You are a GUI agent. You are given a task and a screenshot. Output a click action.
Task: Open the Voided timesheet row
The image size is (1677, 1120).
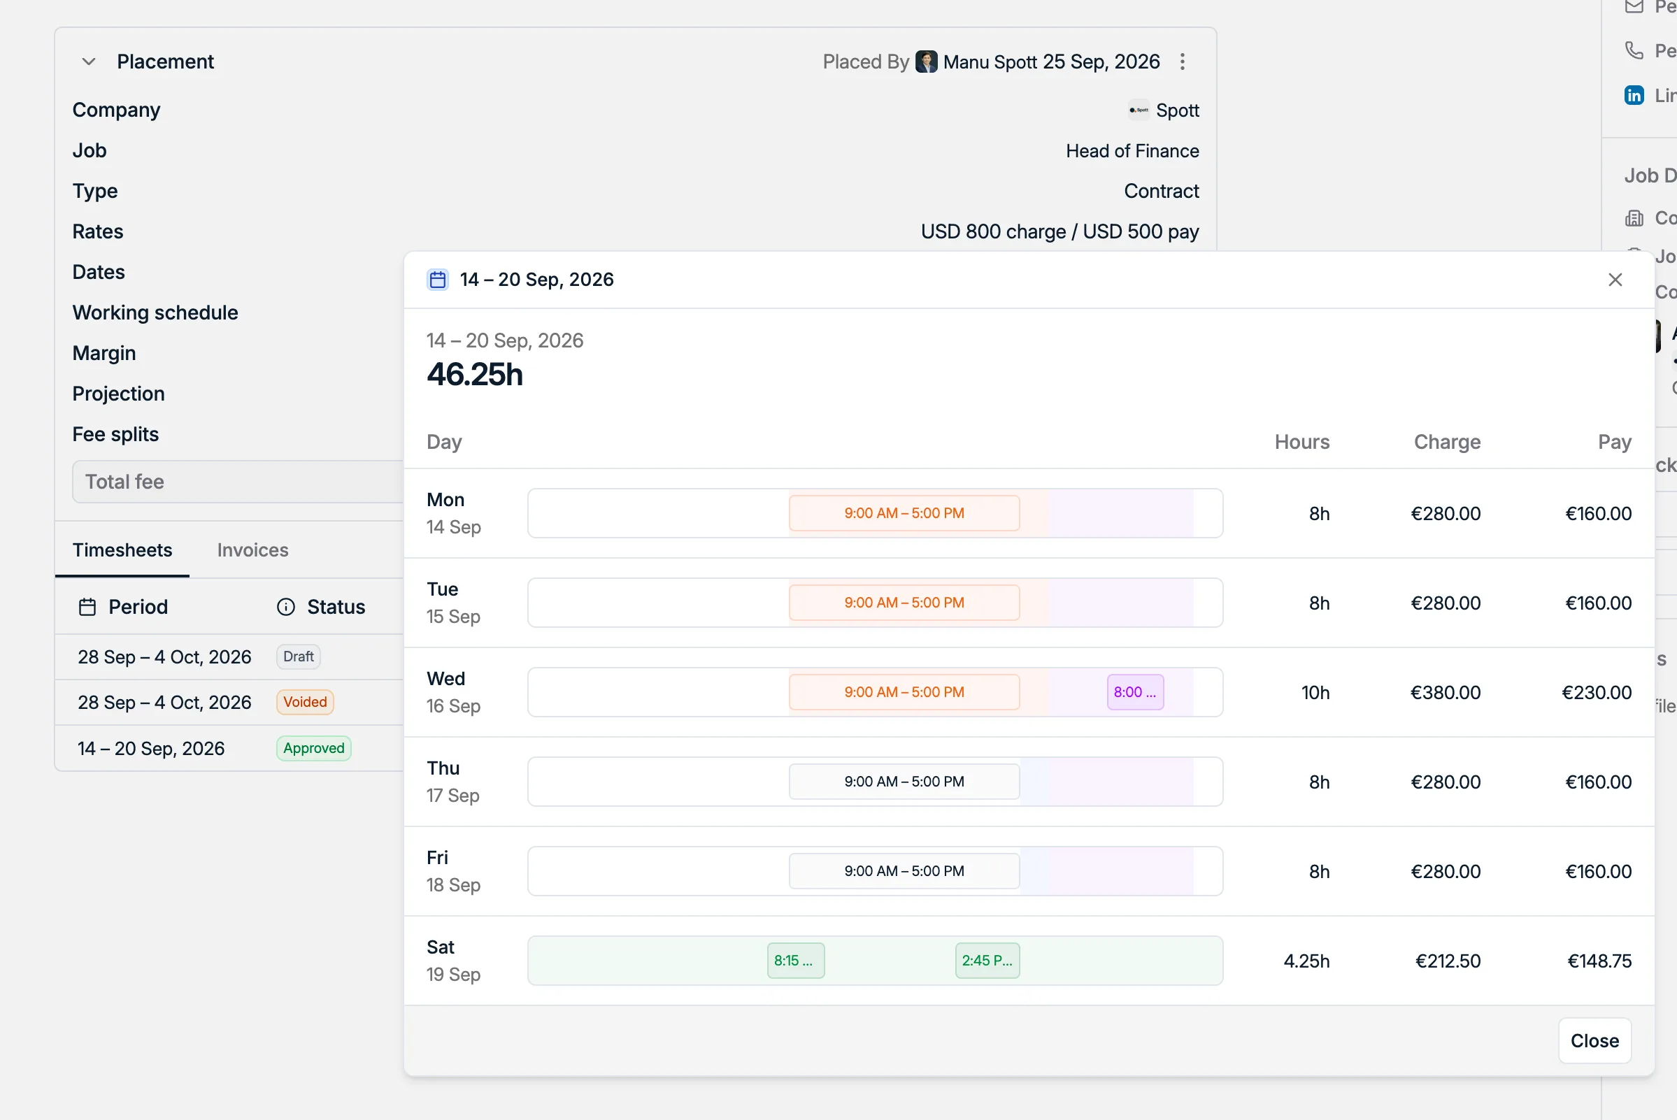click(229, 702)
